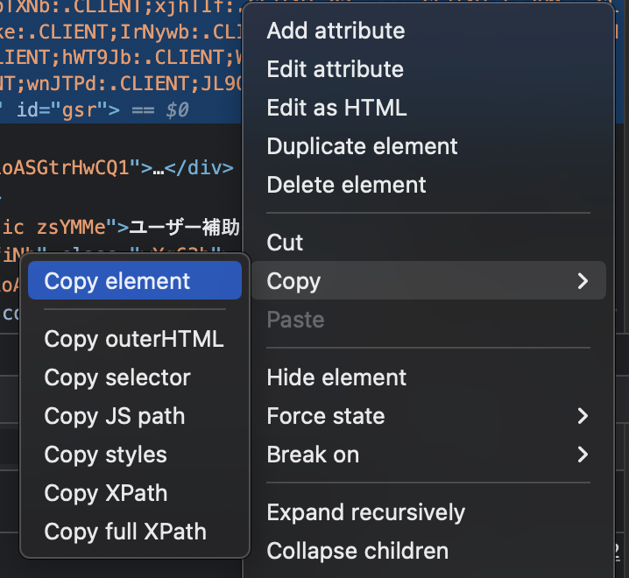This screenshot has width=629, height=578.
Task: Select Copy styles
Action: point(135,455)
